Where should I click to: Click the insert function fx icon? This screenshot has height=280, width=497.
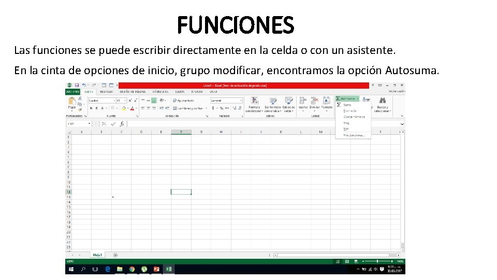coord(122,124)
